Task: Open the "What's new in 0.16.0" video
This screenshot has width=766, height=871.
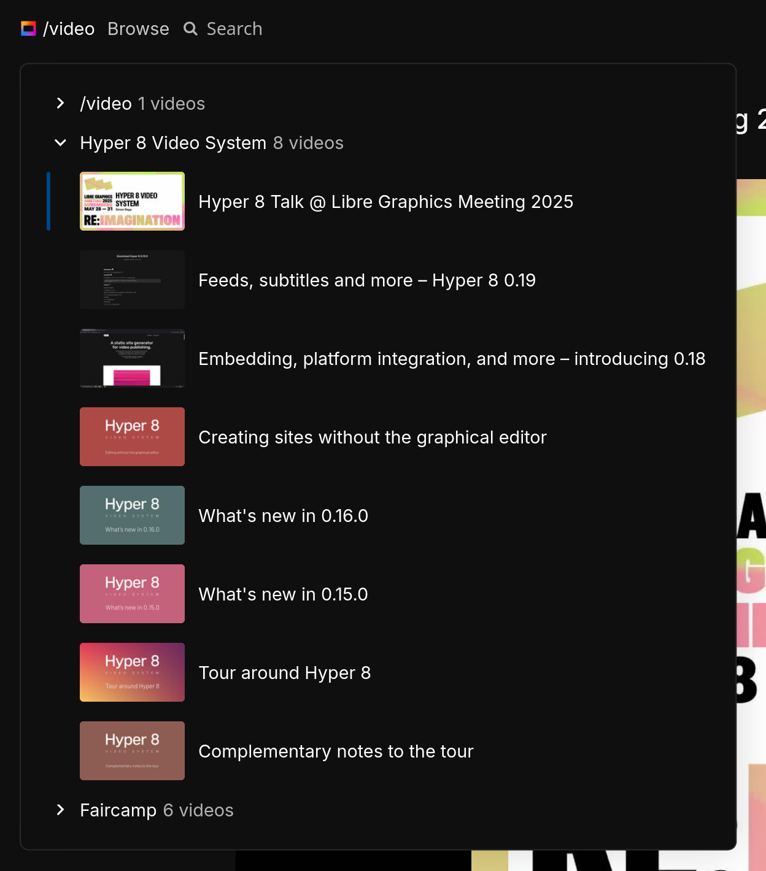Action: [283, 515]
